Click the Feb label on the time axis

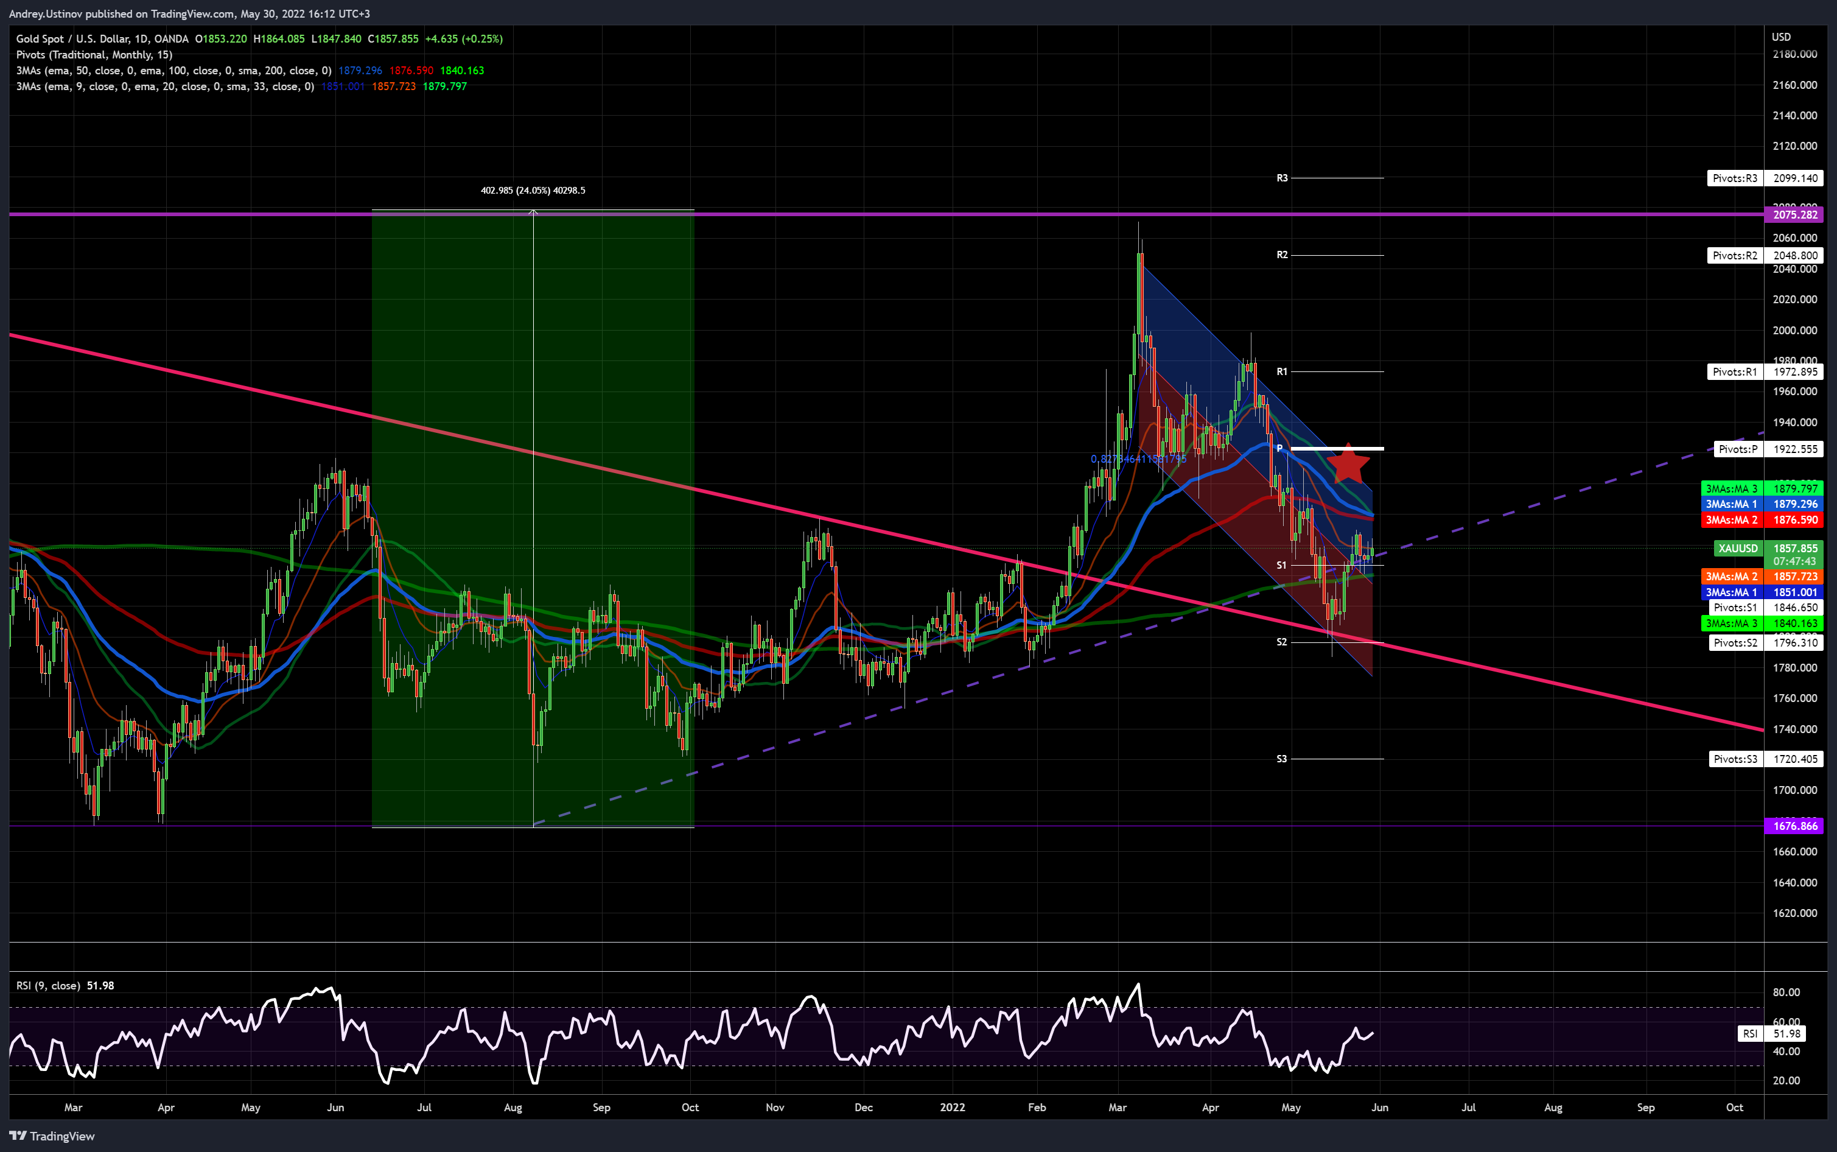[1037, 1108]
